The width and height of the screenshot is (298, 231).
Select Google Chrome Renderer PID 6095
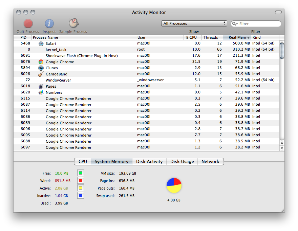pos(147,135)
